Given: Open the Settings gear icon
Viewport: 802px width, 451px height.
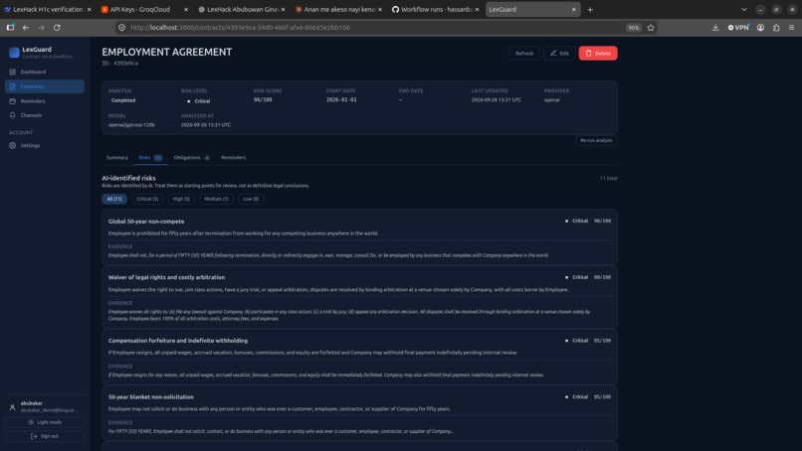Looking at the screenshot, I should point(12,146).
